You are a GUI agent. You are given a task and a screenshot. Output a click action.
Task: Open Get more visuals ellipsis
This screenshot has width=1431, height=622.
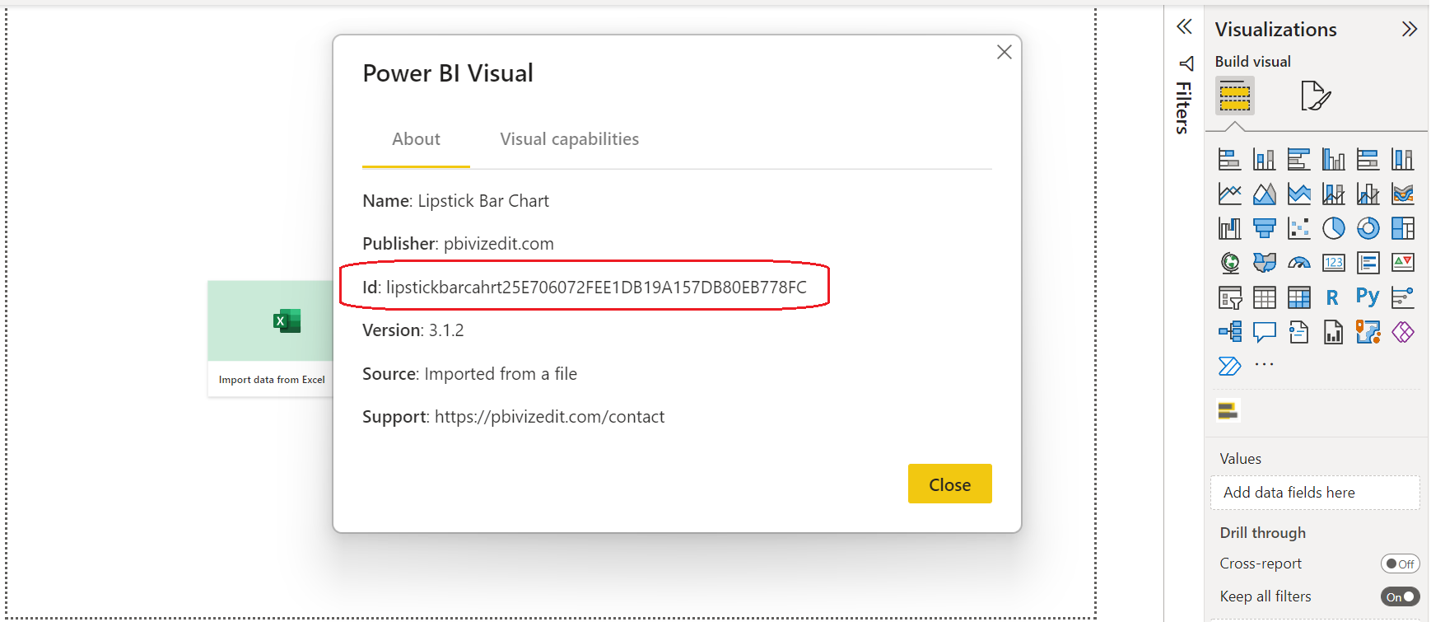[x=1264, y=364]
